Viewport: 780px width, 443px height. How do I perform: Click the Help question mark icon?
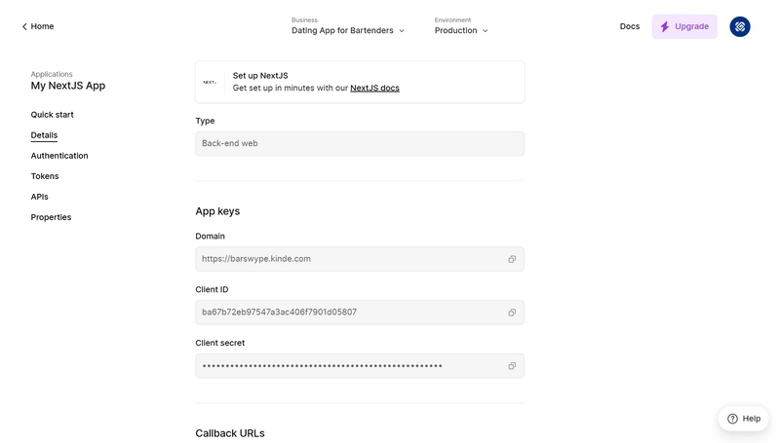click(732, 419)
